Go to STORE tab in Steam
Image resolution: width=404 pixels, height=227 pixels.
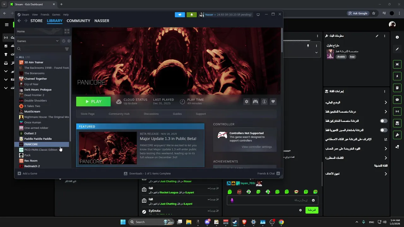click(36, 21)
